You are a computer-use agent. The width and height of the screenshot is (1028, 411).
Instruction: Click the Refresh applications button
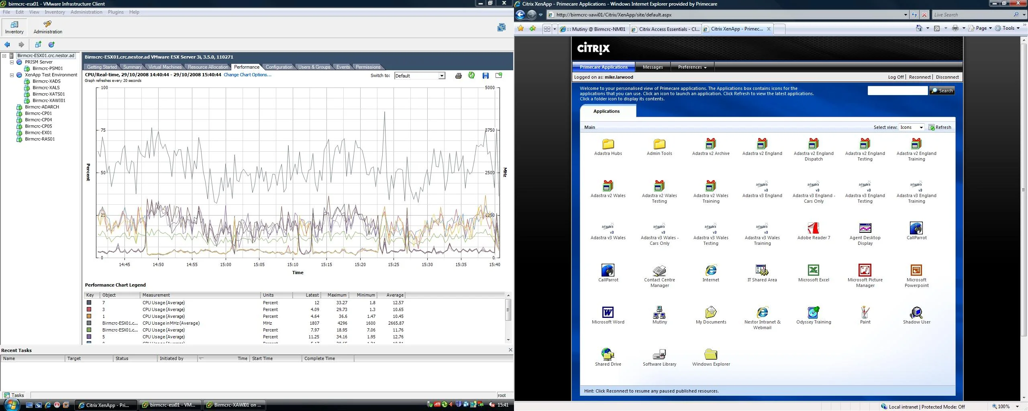(x=940, y=127)
